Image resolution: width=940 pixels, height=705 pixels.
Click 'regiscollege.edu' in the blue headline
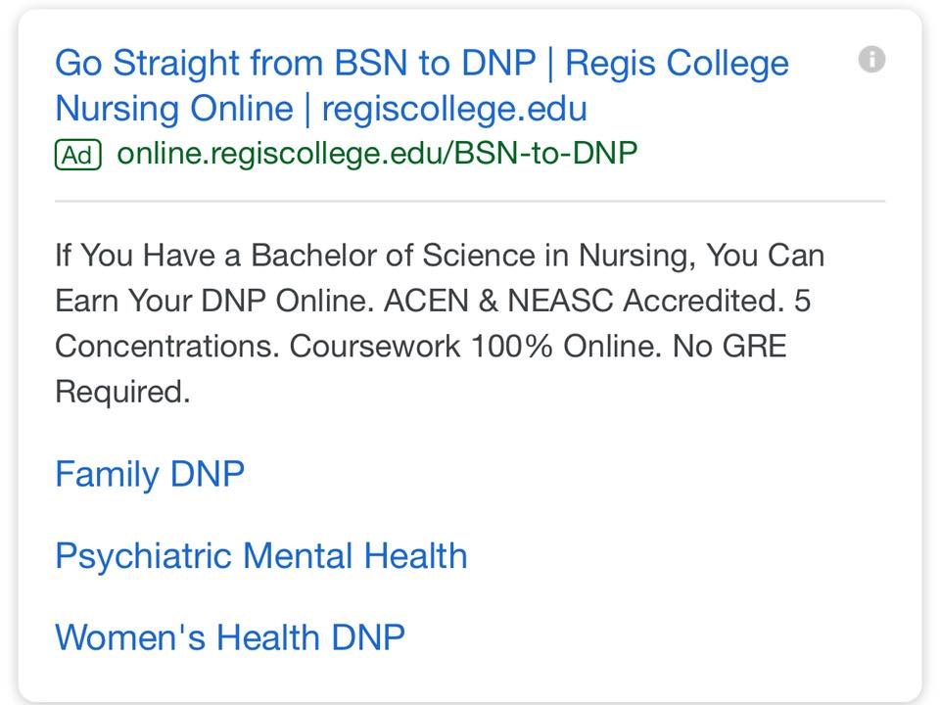454,109
